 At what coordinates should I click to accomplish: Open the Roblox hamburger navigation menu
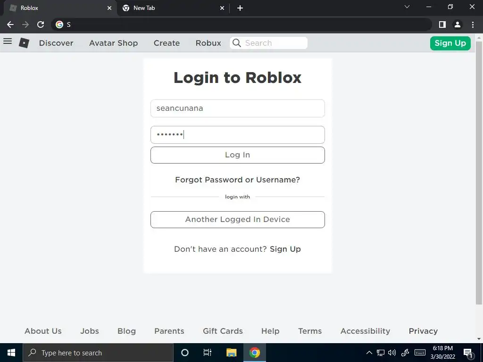[x=8, y=41]
